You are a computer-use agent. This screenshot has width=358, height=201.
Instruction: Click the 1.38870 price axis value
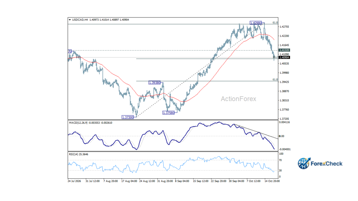284,91
